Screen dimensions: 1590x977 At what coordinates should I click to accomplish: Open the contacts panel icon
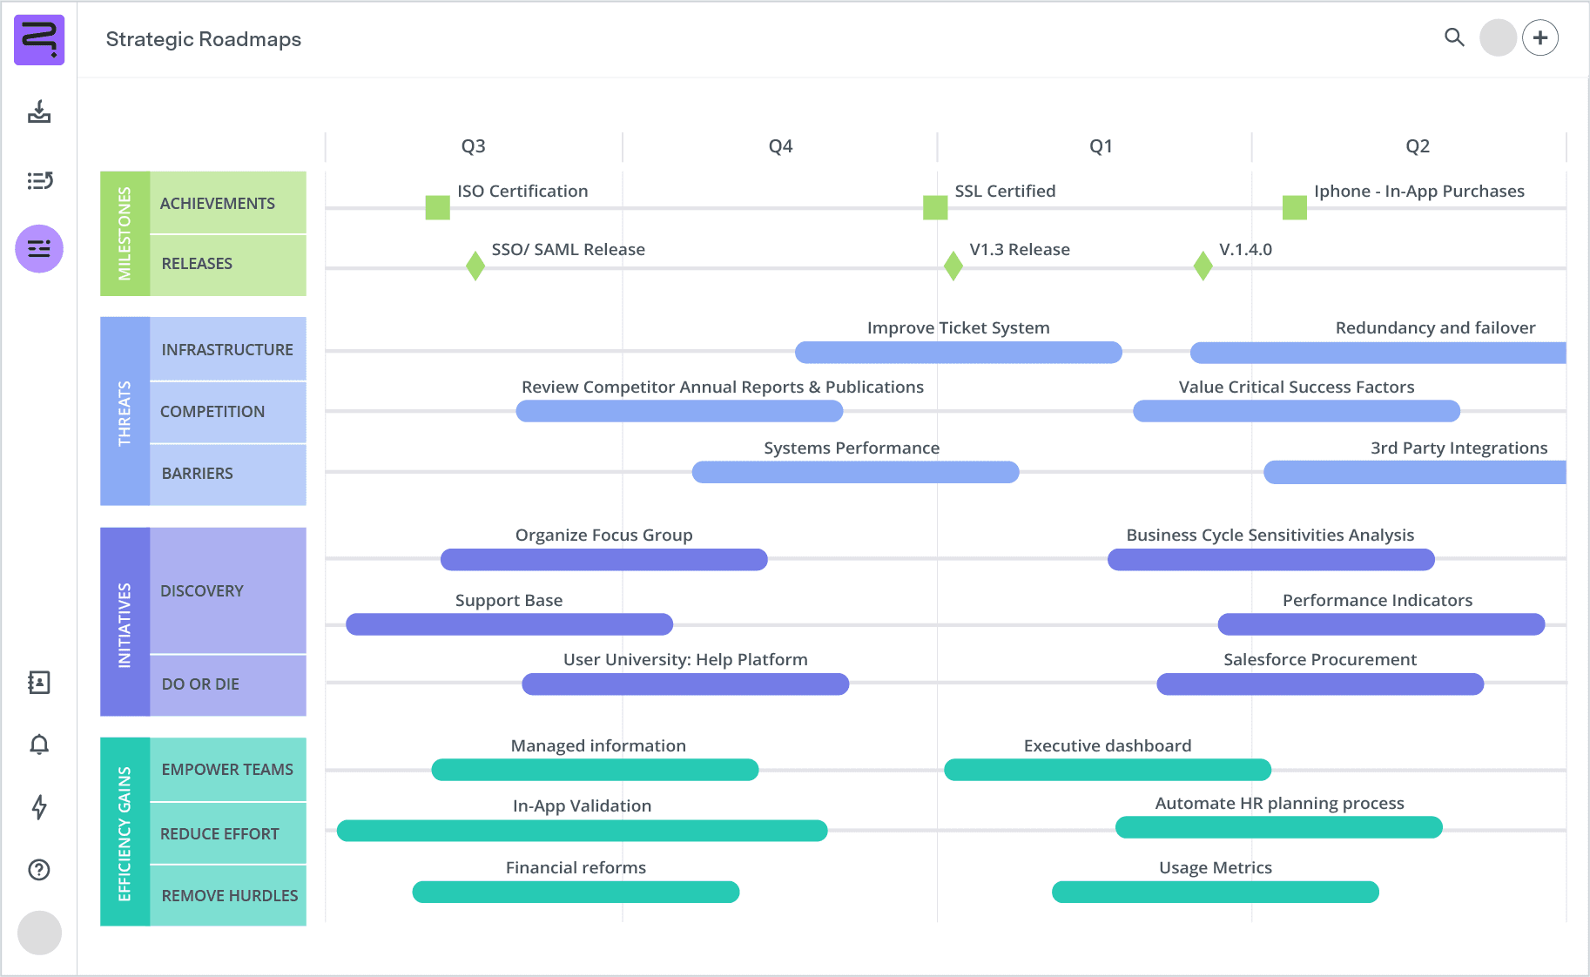pyautogui.click(x=39, y=683)
